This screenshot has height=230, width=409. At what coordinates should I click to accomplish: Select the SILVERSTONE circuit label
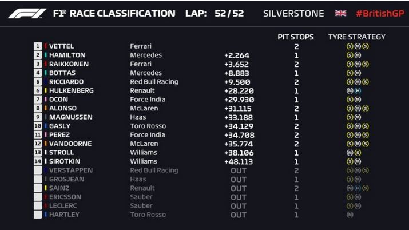coord(293,14)
